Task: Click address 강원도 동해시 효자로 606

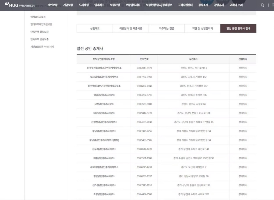Action: pyautogui.click(x=194, y=95)
